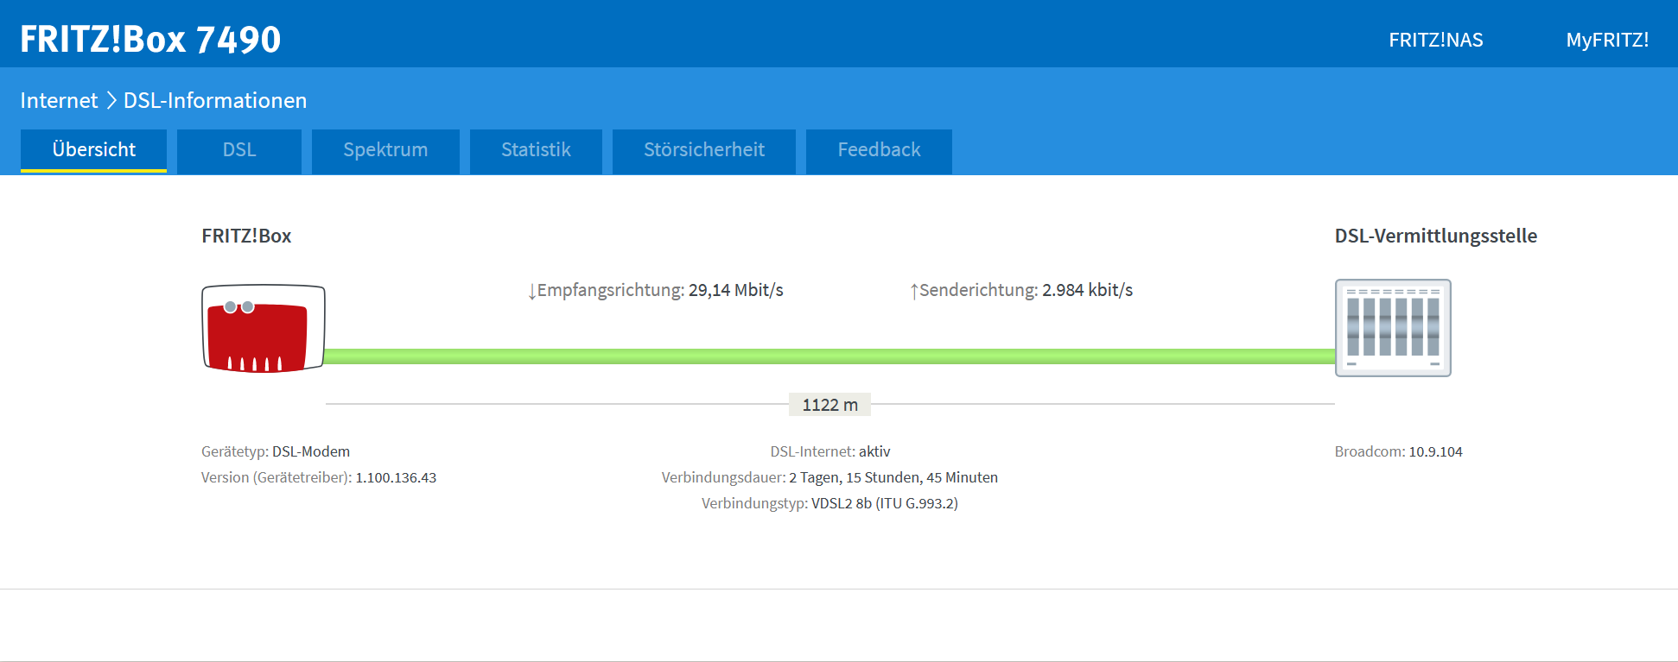
Task: Click the green DSL connection line
Action: coord(829,356)
